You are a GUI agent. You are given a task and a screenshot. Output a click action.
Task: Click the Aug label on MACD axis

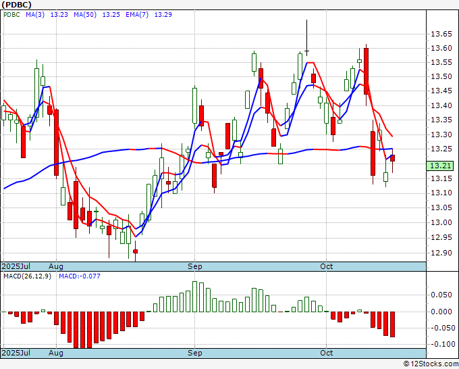point(56,353)
